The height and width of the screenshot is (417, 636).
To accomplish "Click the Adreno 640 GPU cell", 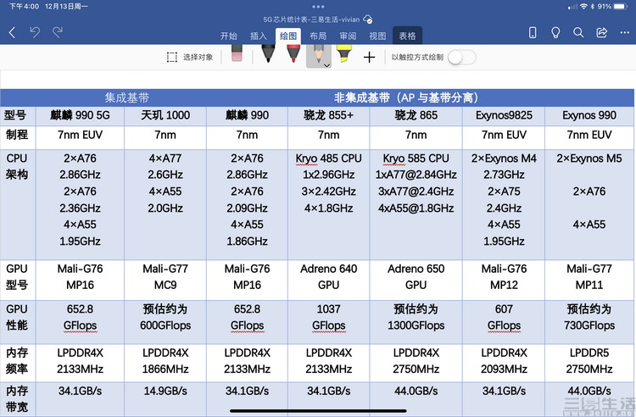I will 328,280.
